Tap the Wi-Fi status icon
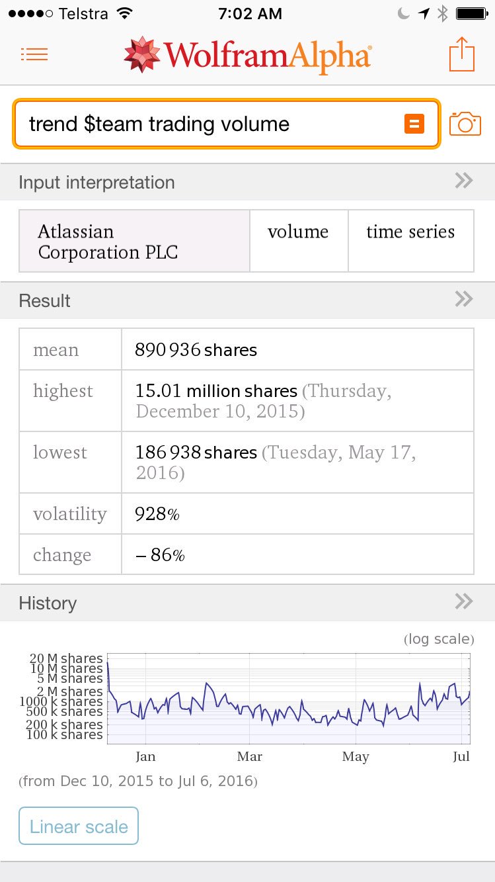 pos(124,13)
